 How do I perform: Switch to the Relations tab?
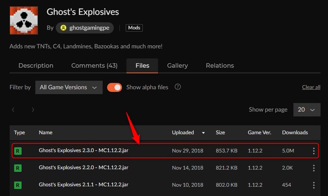point(220,66)
